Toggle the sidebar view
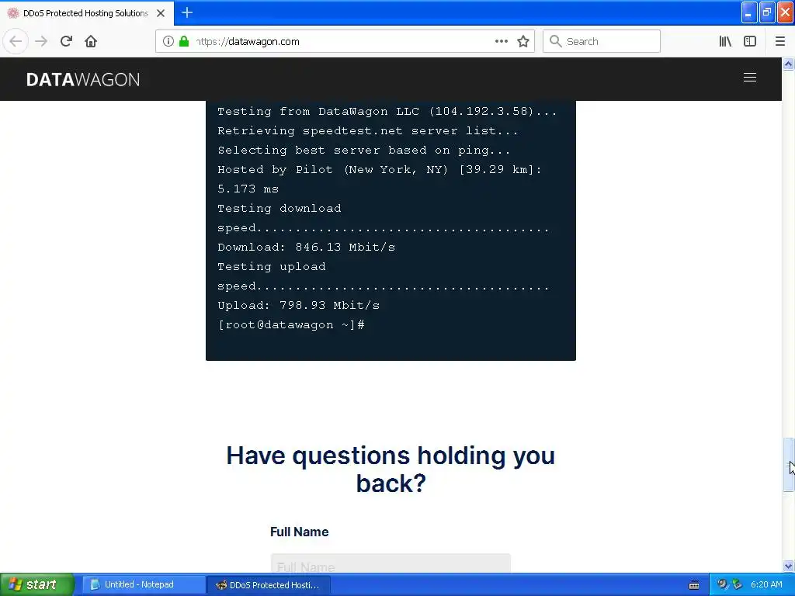This screenshot has width=795, height=596. (750, 41)
